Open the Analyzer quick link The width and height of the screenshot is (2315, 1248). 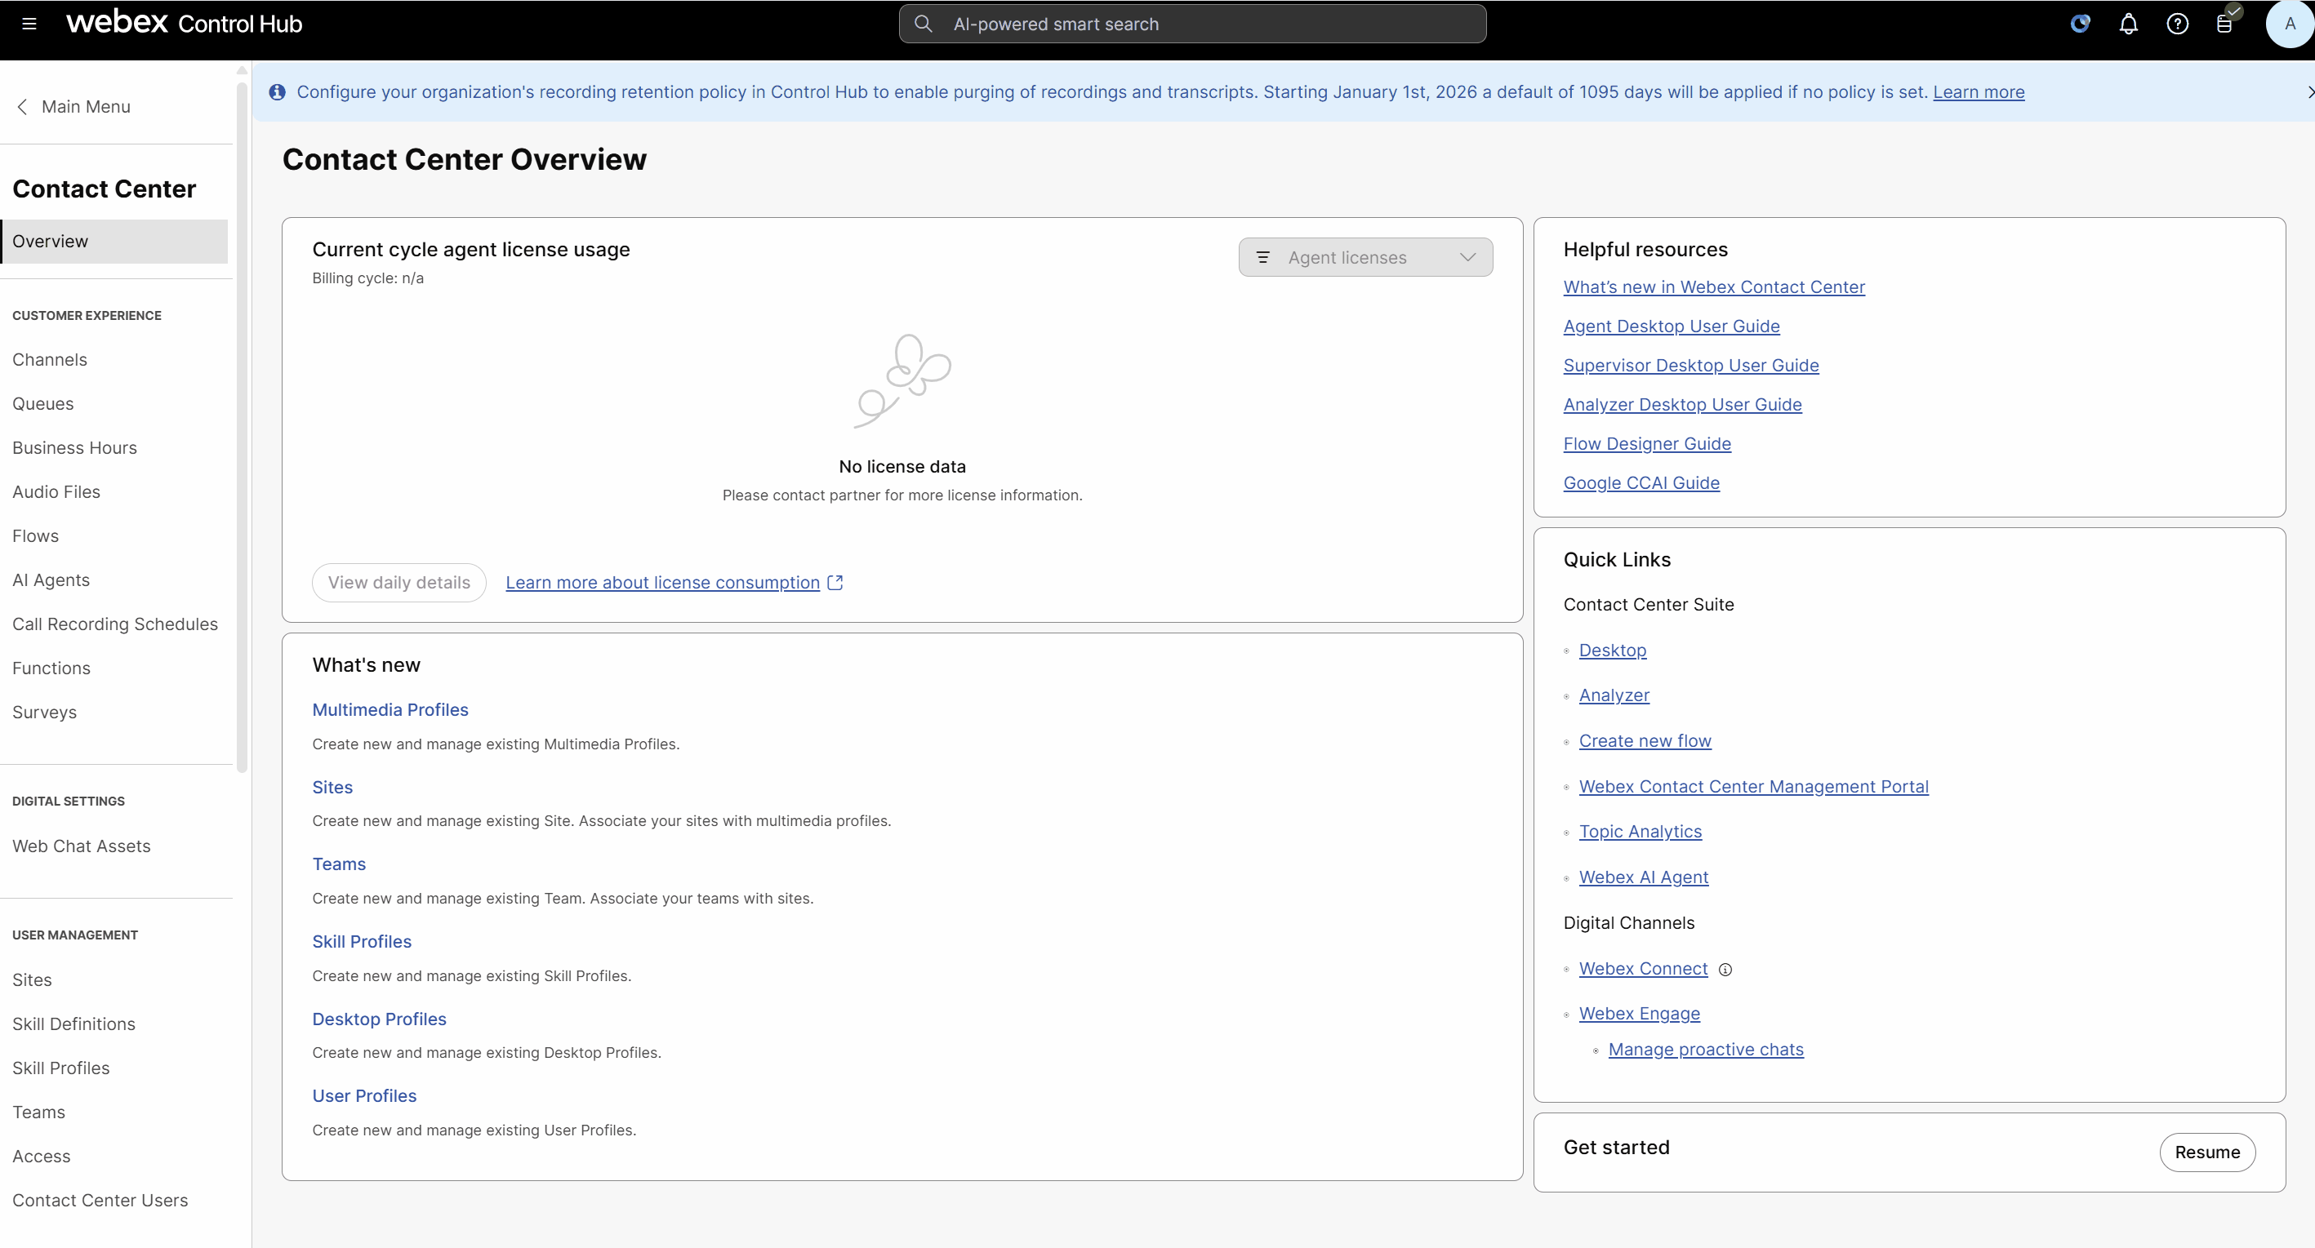[x=1614, y=695]
